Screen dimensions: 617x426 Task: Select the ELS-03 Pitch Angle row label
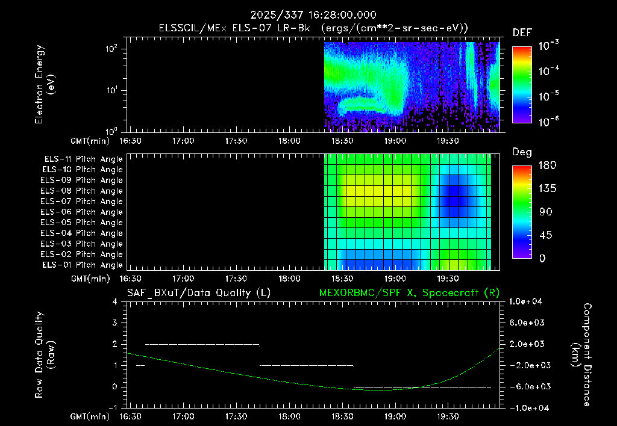[x=81, y=244]
